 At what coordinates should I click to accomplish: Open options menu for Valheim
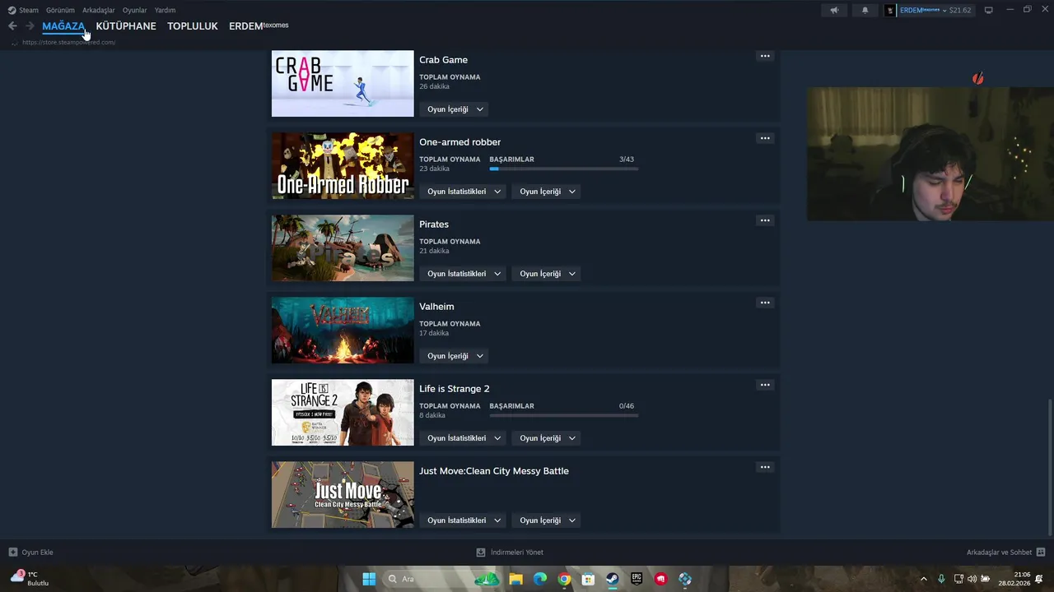click(765, 303)
